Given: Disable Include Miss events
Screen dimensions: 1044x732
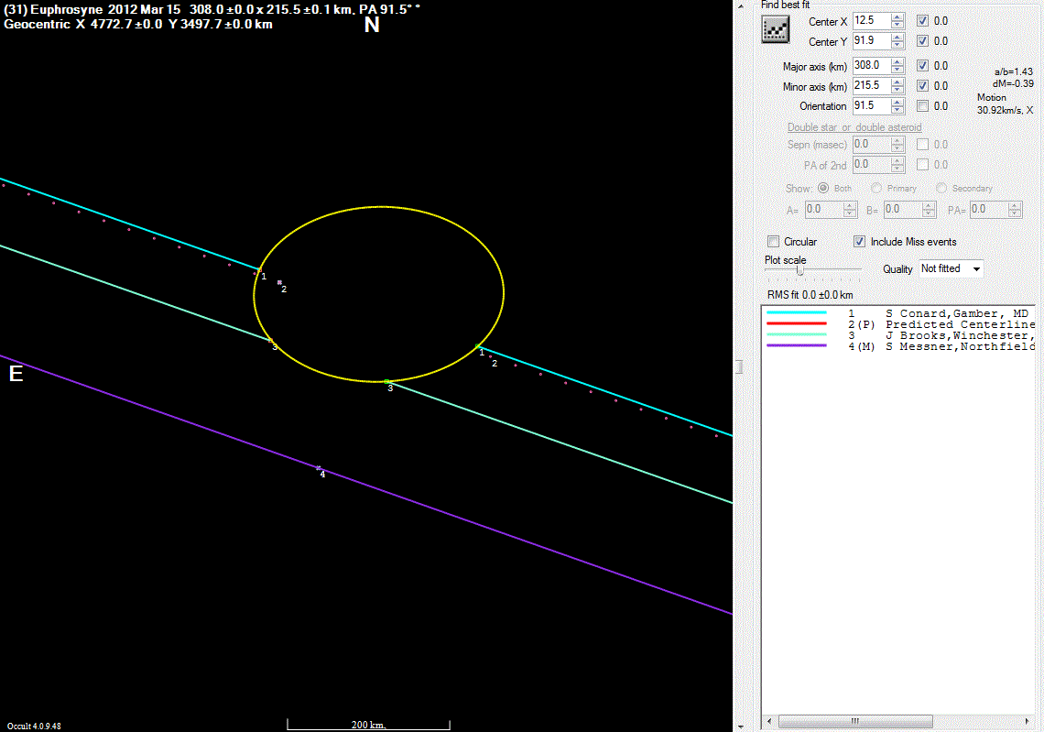Looking at the screenshot, I should click(x=860, y=242).
